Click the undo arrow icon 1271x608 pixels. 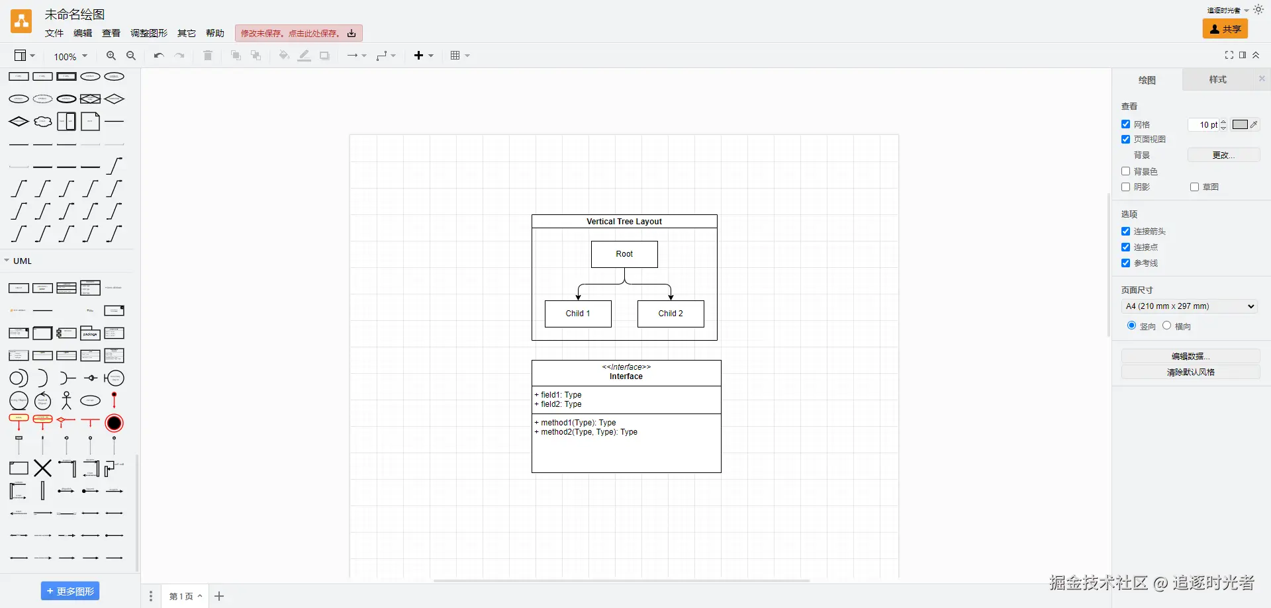point(159,56)
